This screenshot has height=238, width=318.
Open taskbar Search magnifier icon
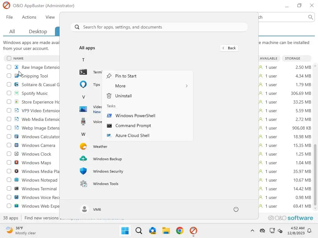139,231
